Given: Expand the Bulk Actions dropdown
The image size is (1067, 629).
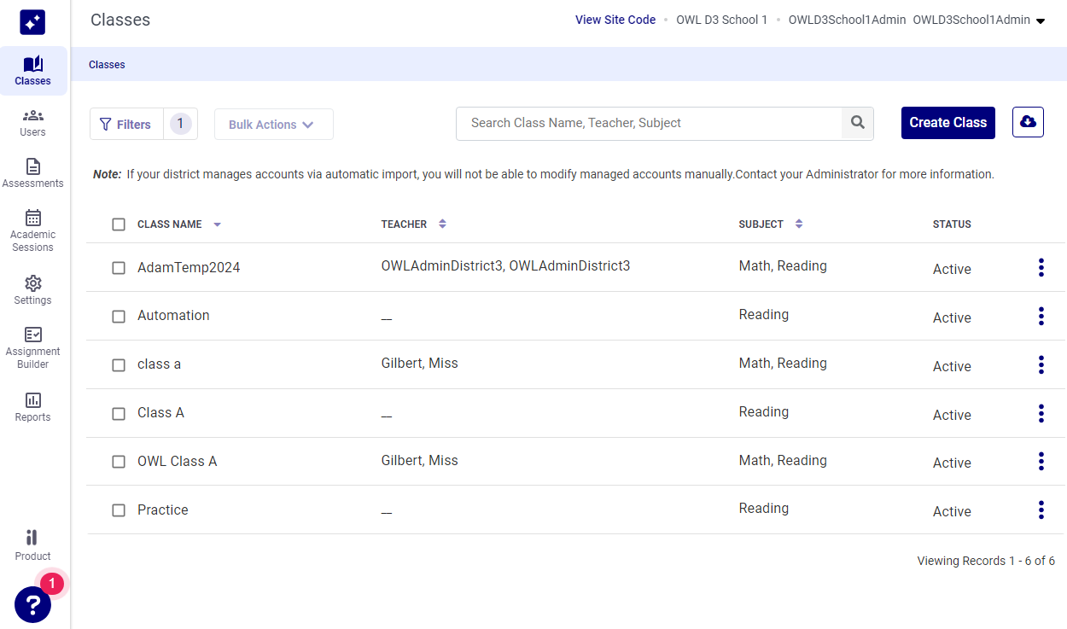Looking at the screenshot, I should click(x=273, y=125).
